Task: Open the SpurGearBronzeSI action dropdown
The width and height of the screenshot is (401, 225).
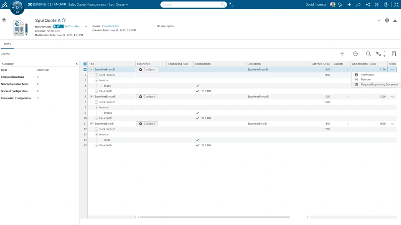Action: tap(392, 97)
